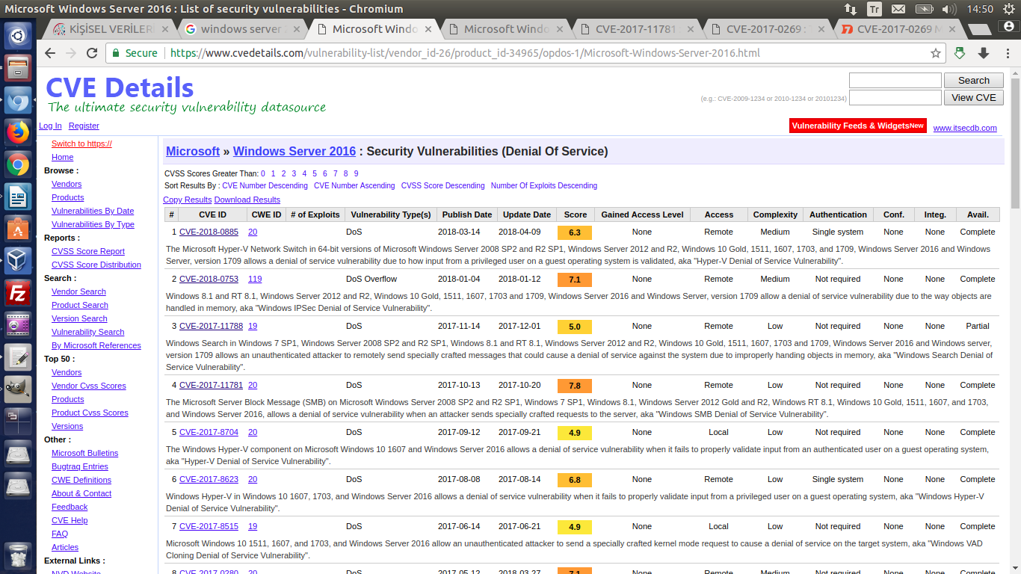This screenshot has width=1021, height=574.
Task: Open By Microsoft References sidebar link
Action: pyautogui.click(x=96, y=345)
